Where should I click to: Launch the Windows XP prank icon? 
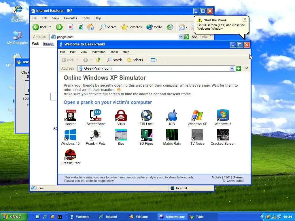[x=197, y=117]
